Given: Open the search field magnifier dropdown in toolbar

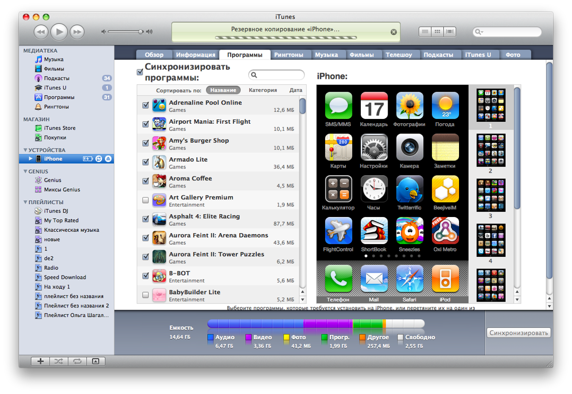Looking at the screenshot, I should [479, 32].
